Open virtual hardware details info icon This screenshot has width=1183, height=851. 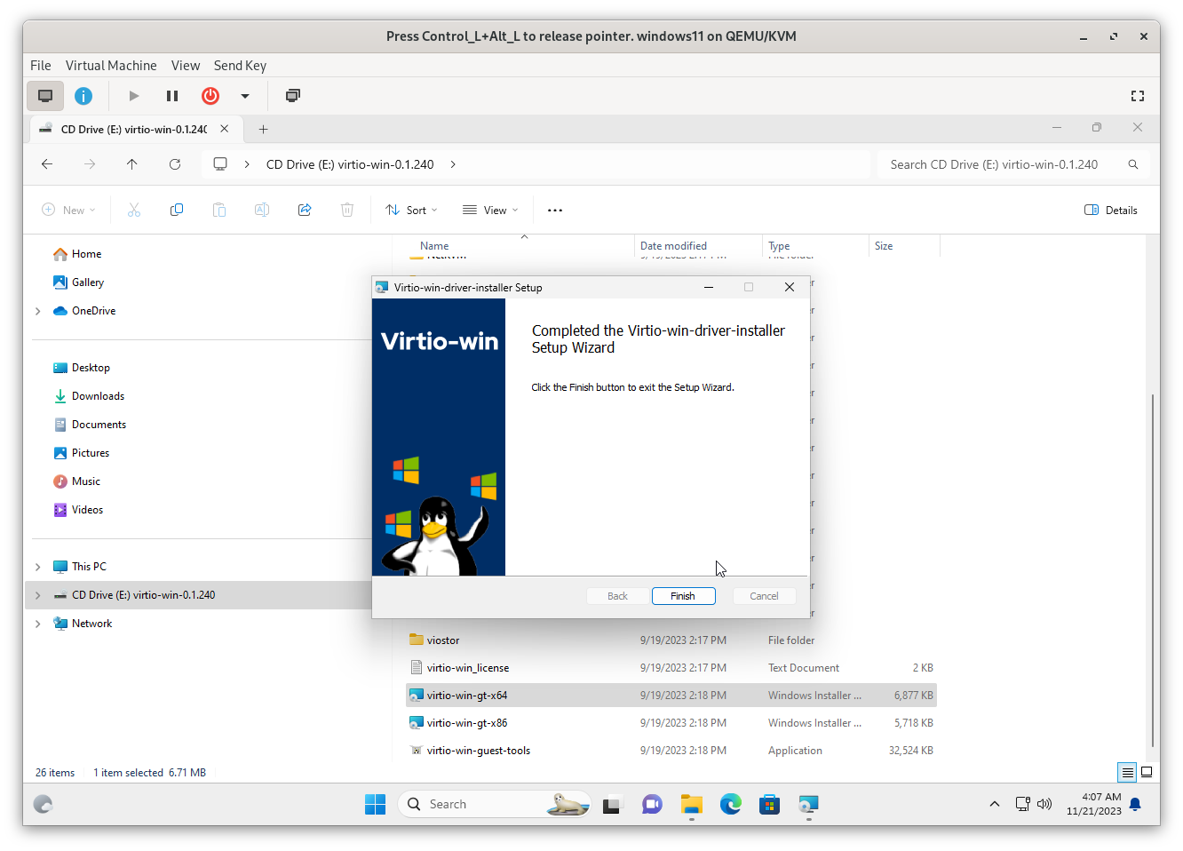[83, 96]
